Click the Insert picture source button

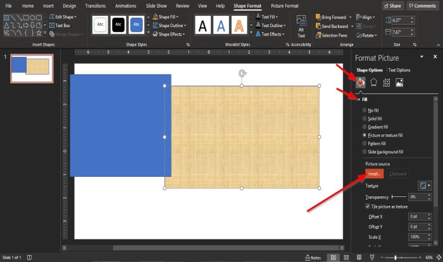(x=374, y=174)
